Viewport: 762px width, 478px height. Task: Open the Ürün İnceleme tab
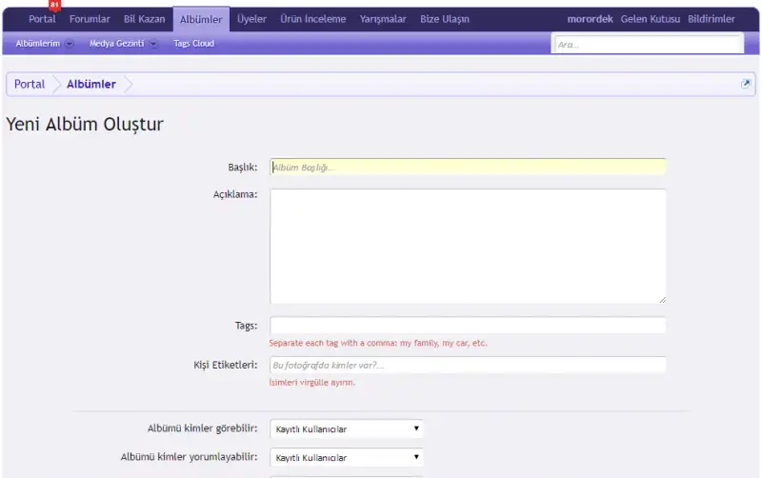point(312,19)
